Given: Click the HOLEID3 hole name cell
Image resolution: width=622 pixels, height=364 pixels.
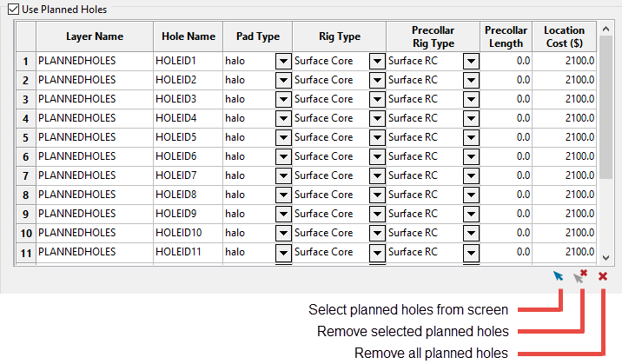Looking at the screenshot, I should [x=188, y=99].
